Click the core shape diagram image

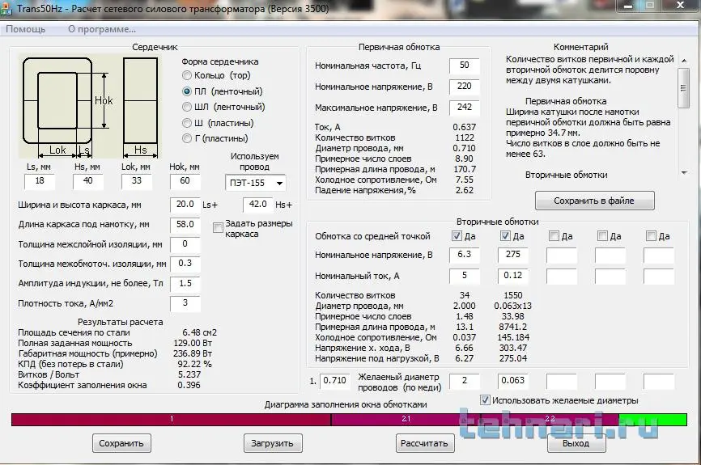tap(89, 108)
